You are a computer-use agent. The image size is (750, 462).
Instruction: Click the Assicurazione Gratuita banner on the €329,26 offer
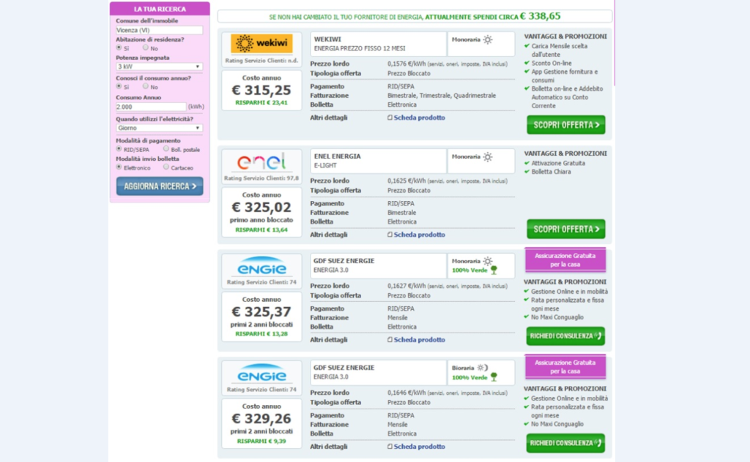(x=565, y=367)
